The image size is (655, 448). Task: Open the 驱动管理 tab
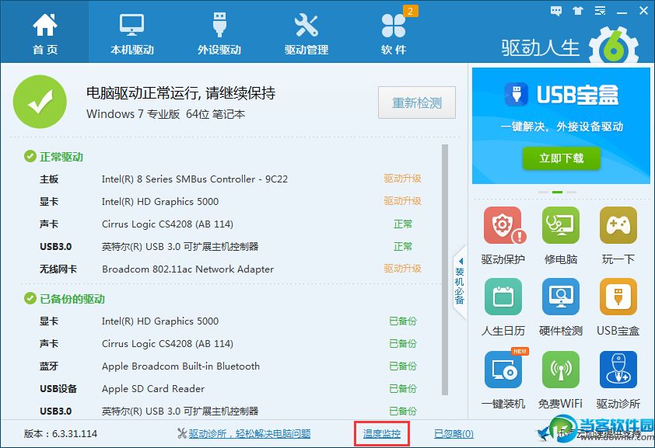pos(306,33)
